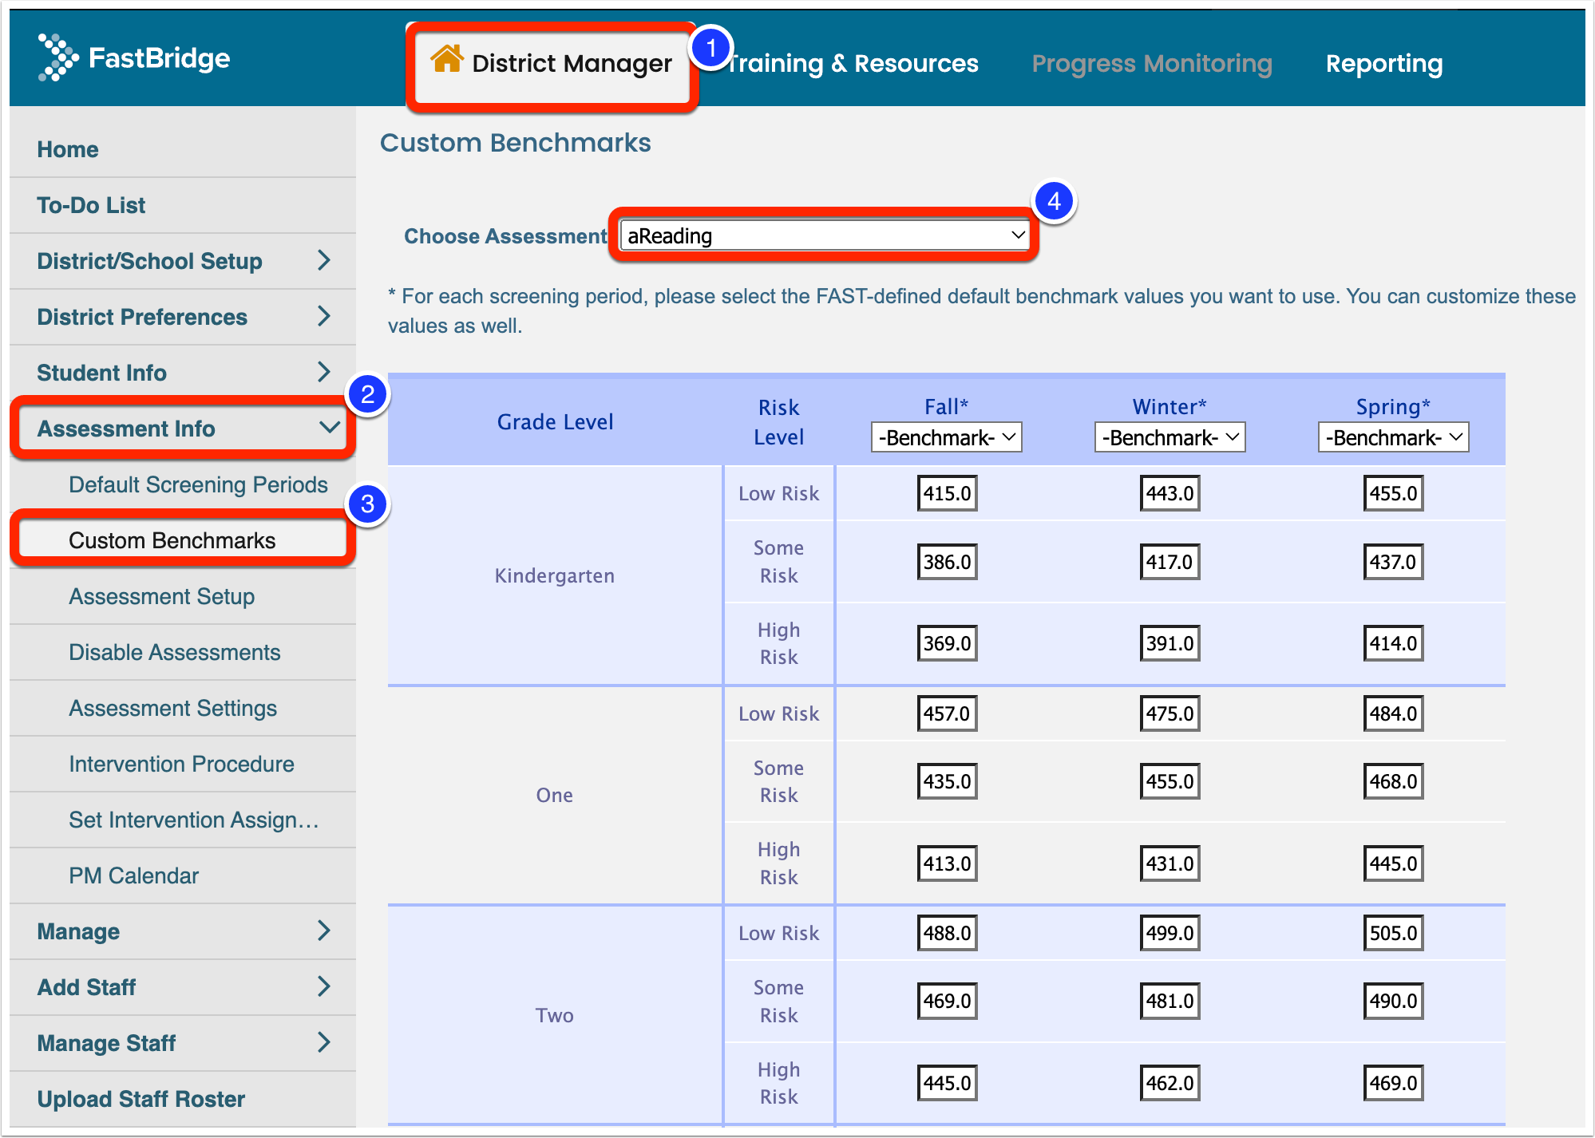This screenshot has width=1595, height=1138.
Task: Edit grade One Low Risk Winter value 475.0
Action: click(x=1170, y=713)
